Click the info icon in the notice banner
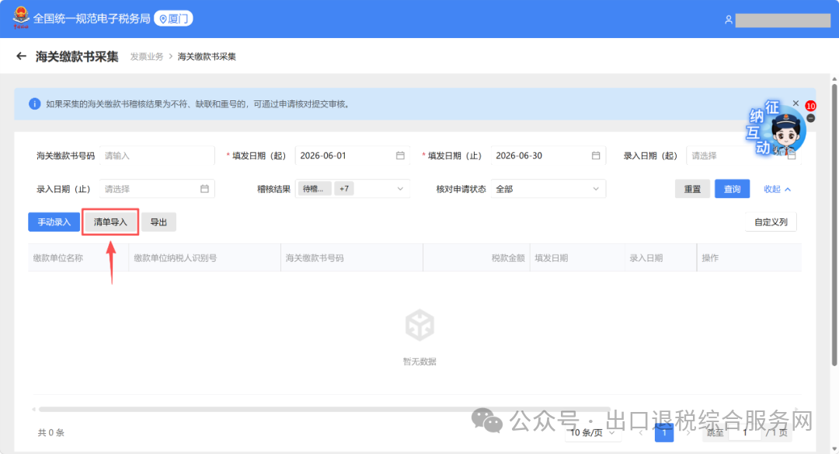839x454 pixels. 35,104
